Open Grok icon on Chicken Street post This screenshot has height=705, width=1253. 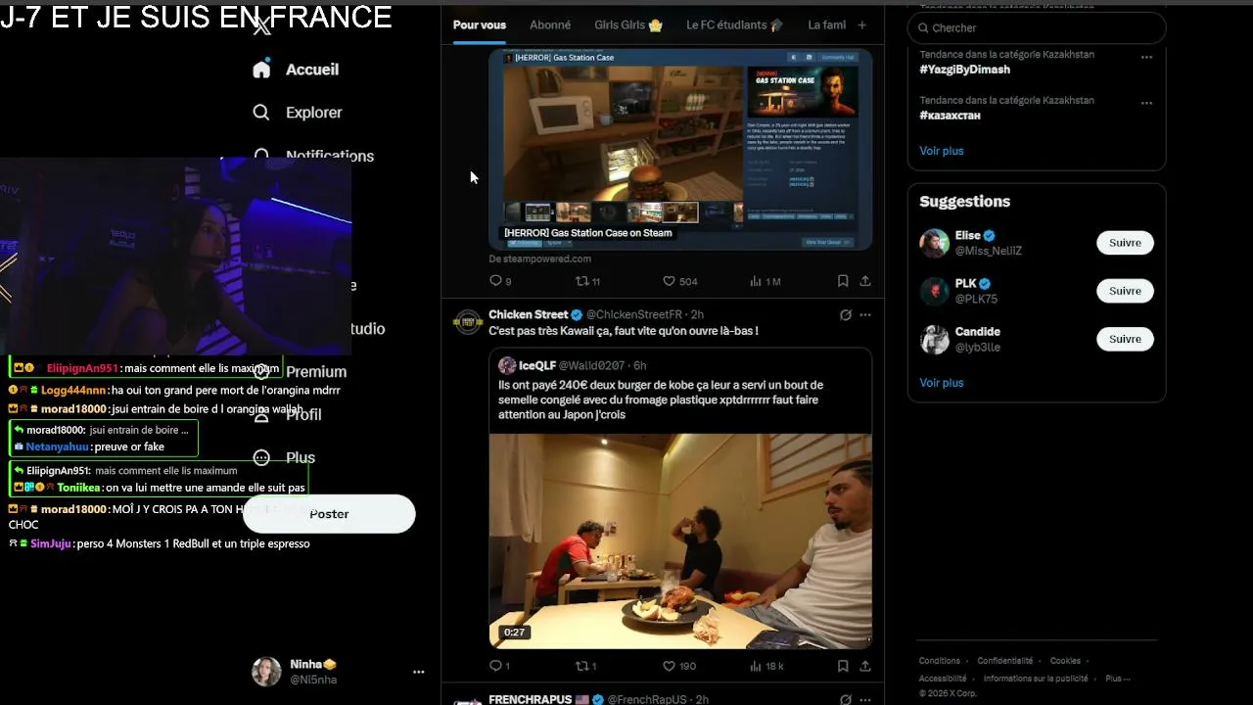[845, 315]
